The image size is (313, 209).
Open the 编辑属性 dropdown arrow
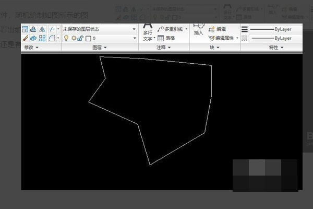[237, 38]
